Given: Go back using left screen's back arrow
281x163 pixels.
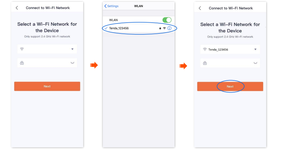Looking at the screenshot, I should pos(17,8).
